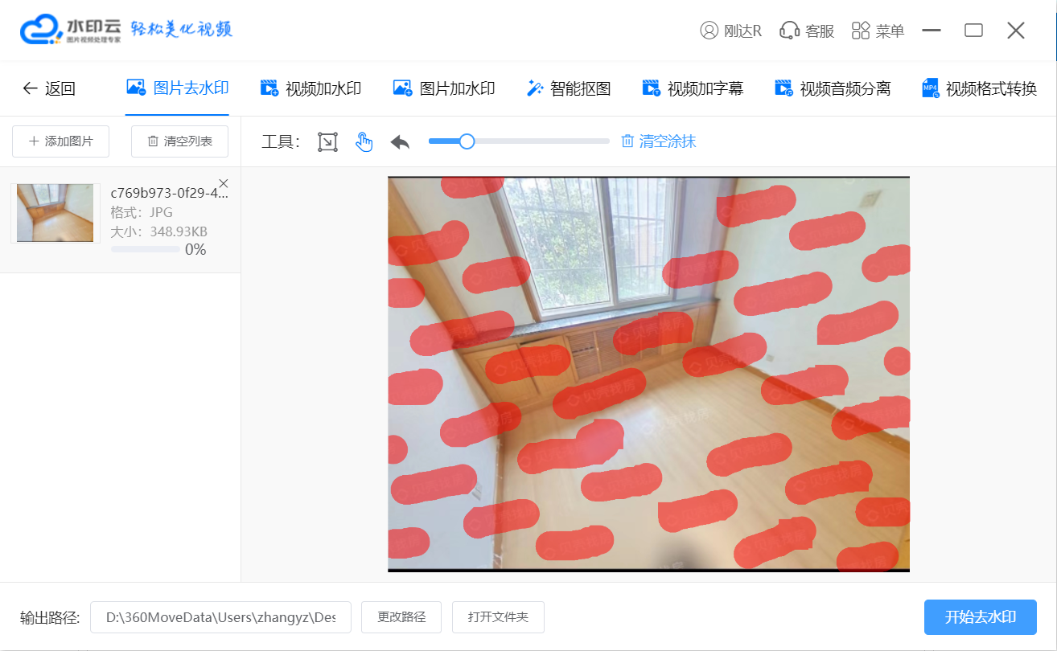Click 更改路径 button
Viewport: 1057px width, 651px height.
tap(402, 617)
